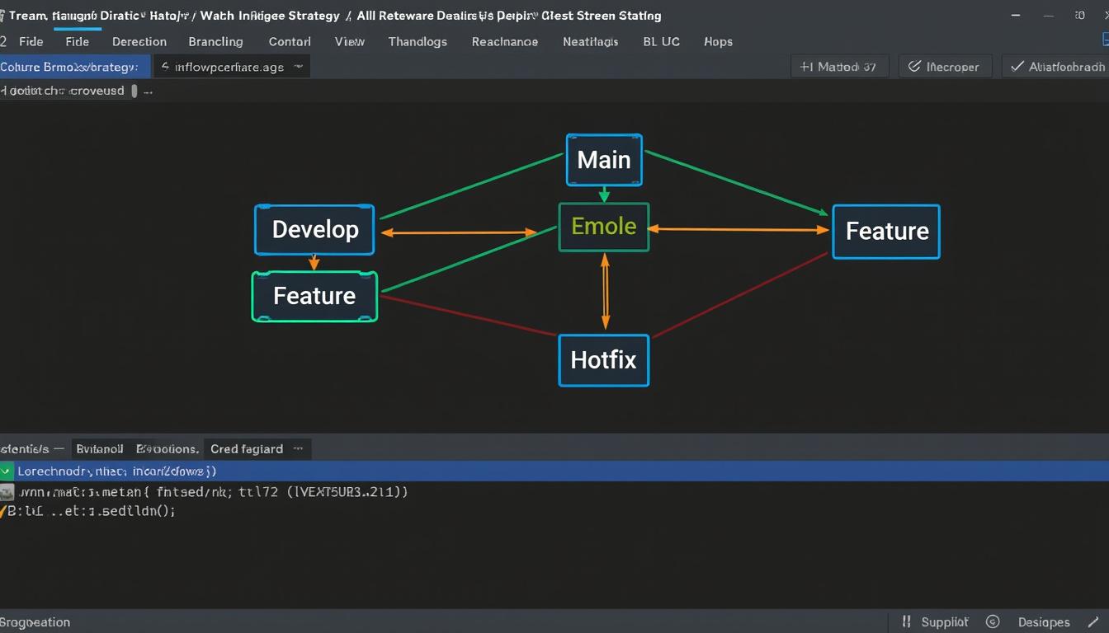Open the Brancling menu

click(215, 41)
